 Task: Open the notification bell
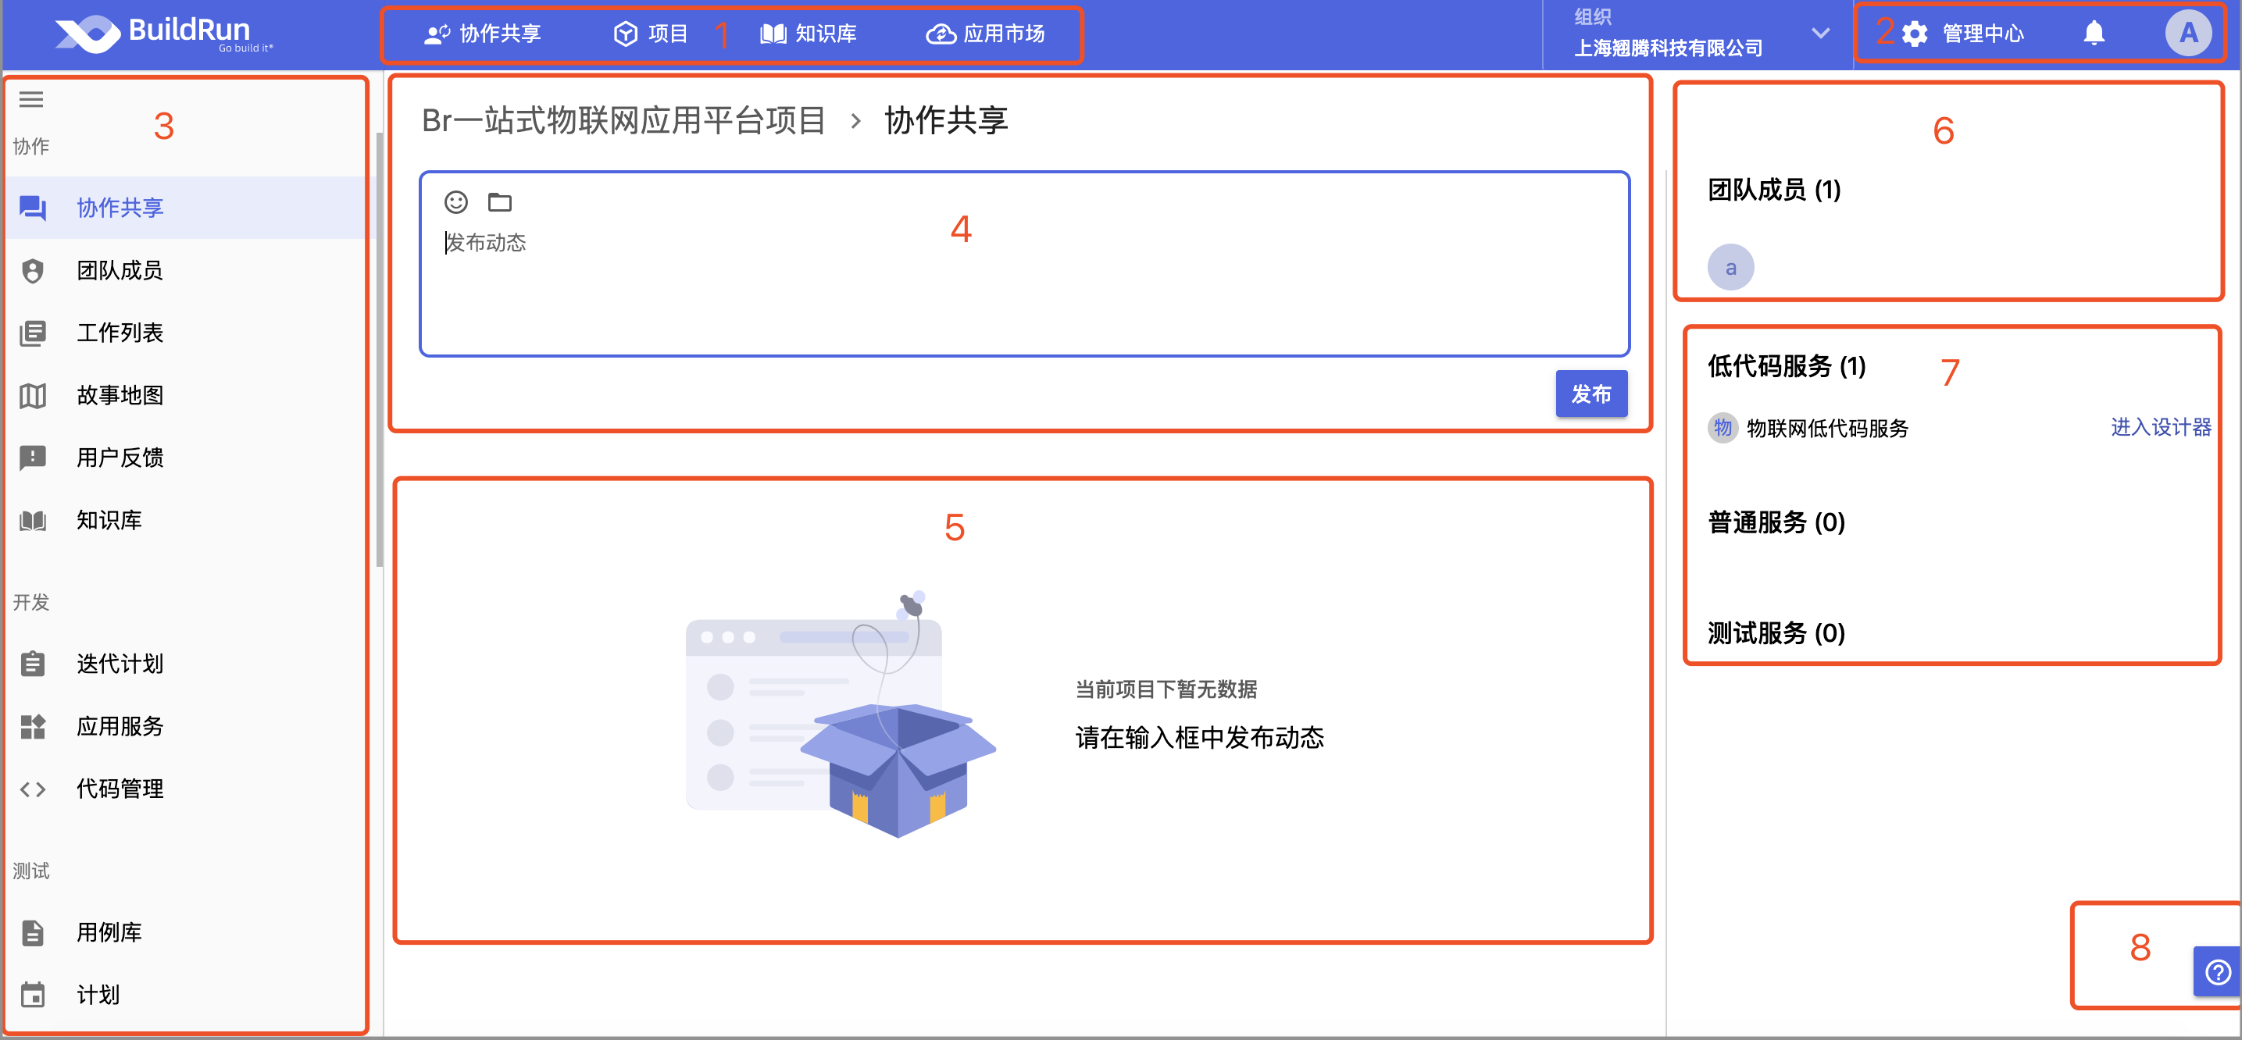click(x=2093, y=33)
